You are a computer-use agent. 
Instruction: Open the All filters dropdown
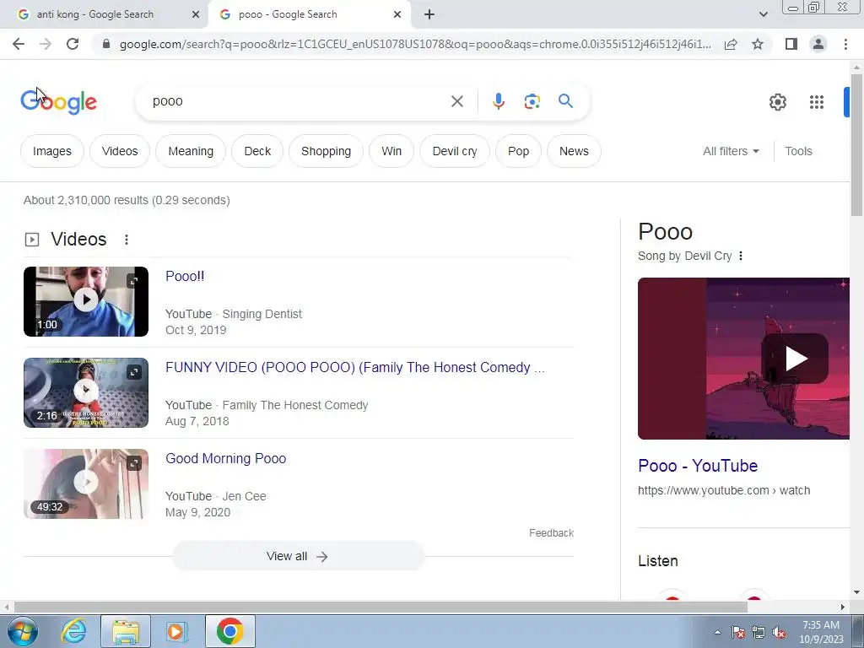(731, 151)
